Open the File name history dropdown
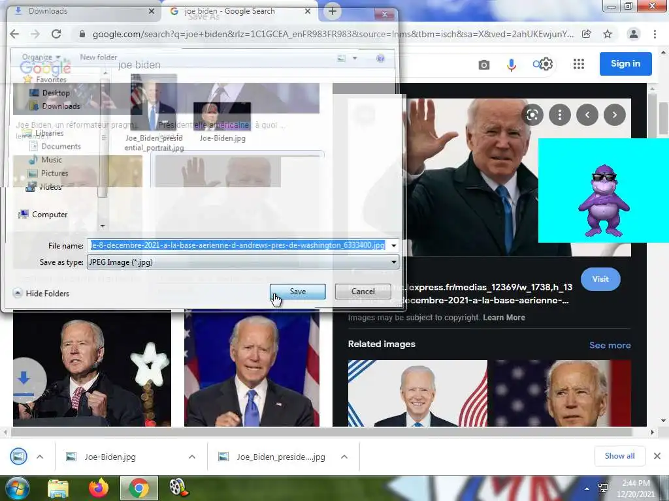 pyautogui.click(x=393, y=246)
